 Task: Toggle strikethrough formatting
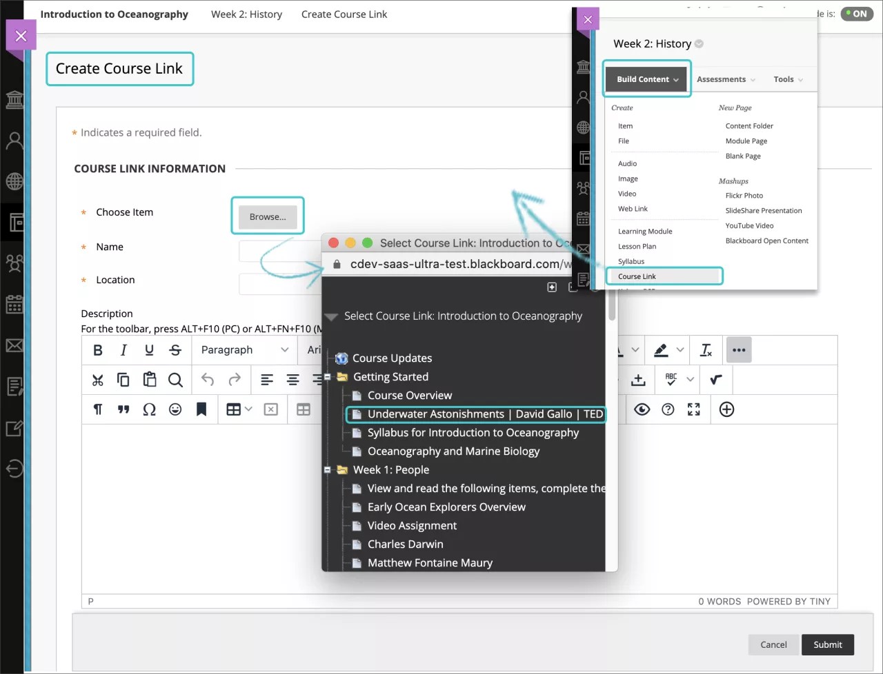click(x=175, y=350)
